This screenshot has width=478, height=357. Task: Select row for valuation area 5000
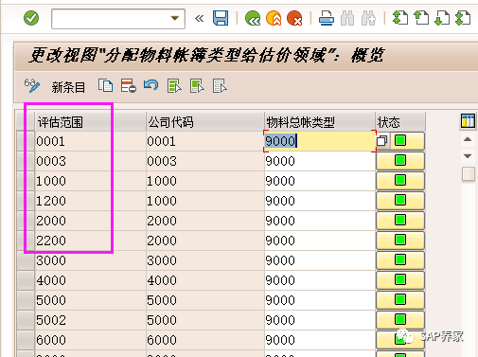(26, 300)
